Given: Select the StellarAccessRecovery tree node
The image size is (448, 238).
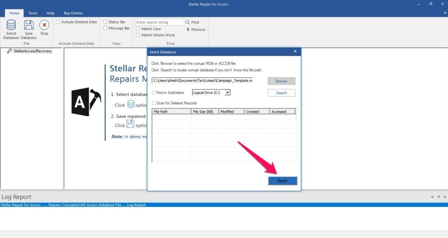Looking at the screenshot, I should [x=32, y=51].
